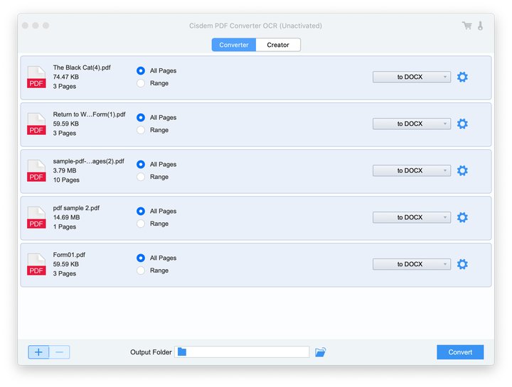Select Range for The Black Cat(4).pdf
The width and height of the screenshot is (512, 387).
[141, 83]
